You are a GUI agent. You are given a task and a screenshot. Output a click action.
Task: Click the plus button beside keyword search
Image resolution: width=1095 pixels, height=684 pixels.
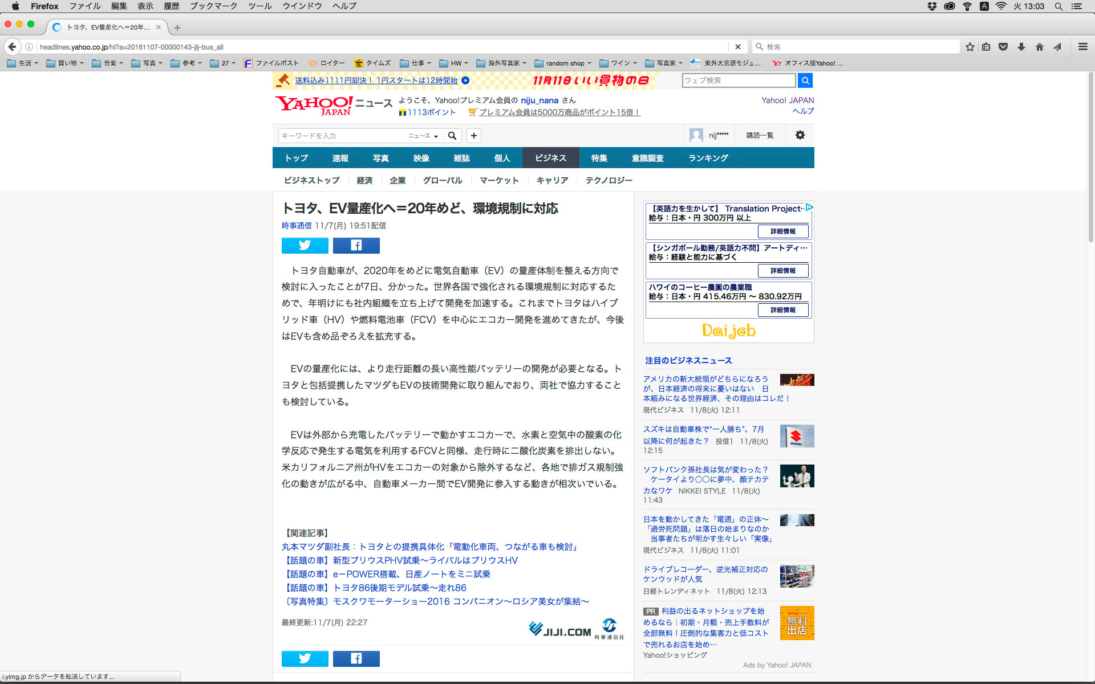473,136
